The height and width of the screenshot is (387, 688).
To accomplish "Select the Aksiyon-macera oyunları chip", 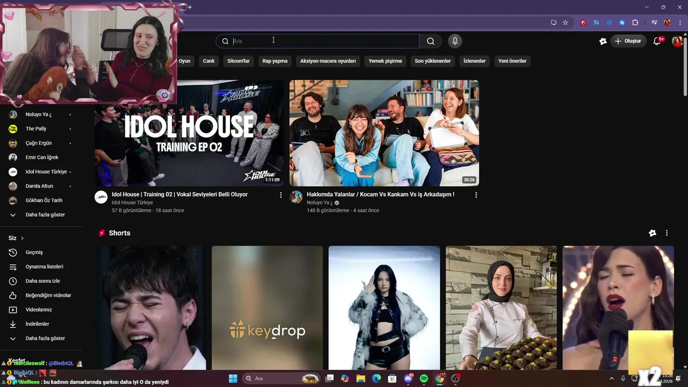I will (328, 61).
